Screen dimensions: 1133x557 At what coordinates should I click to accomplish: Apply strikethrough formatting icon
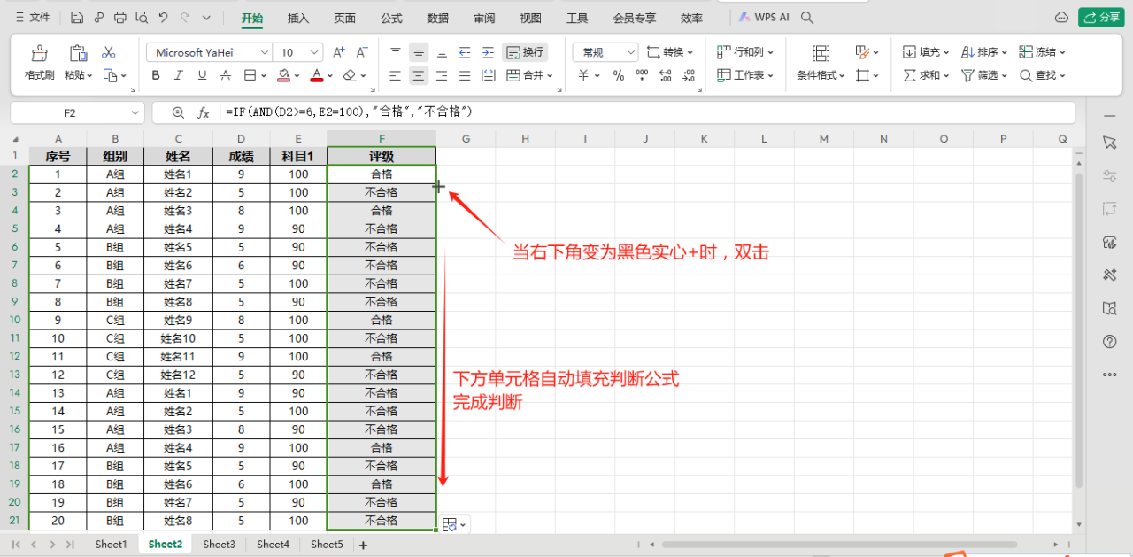tap(226, 75)
